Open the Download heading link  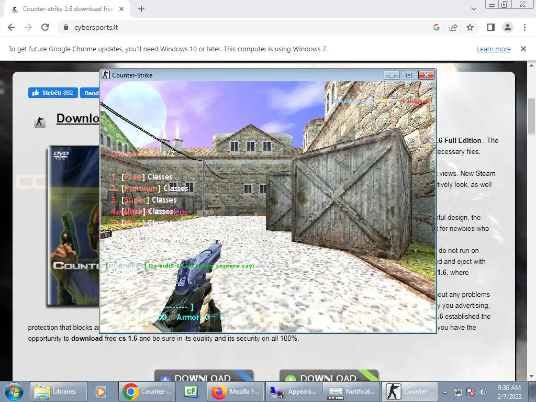coord(77,119)
